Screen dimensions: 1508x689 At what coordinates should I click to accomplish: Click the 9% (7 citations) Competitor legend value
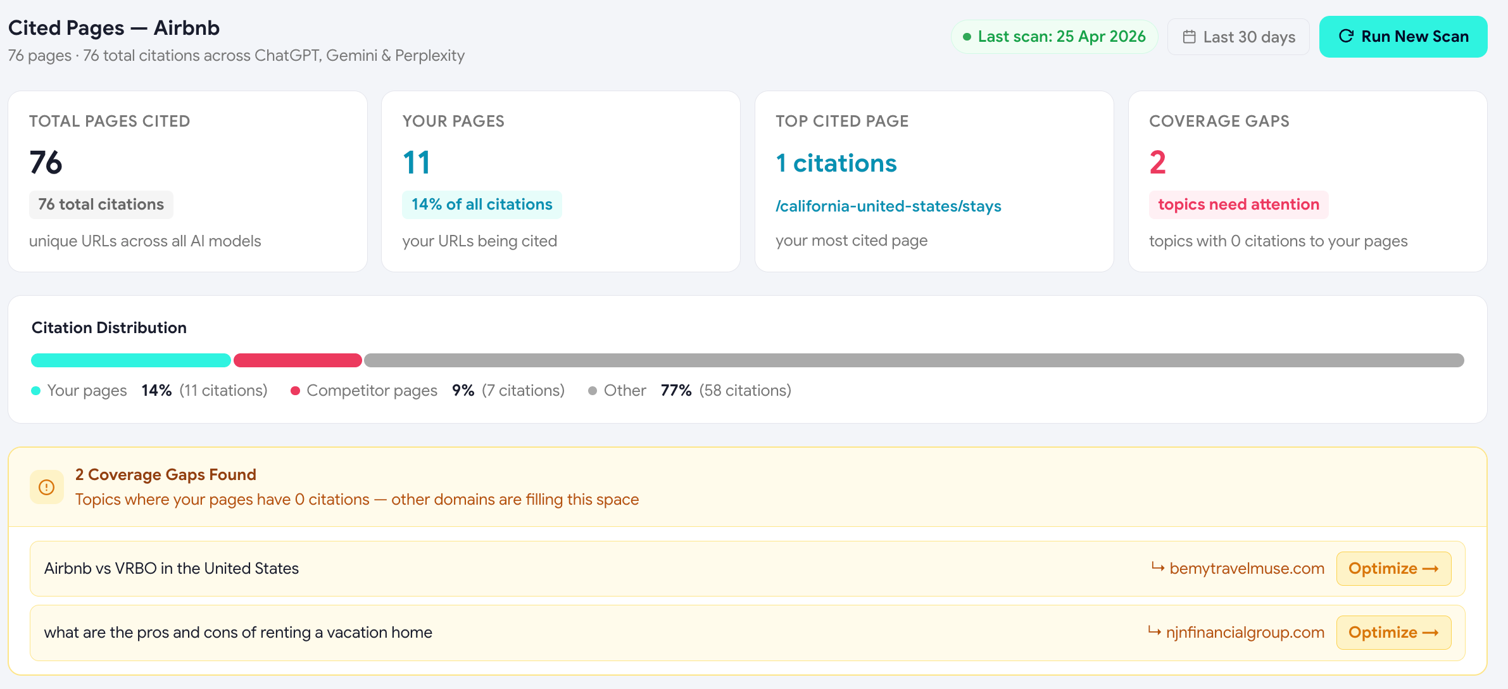508,391
